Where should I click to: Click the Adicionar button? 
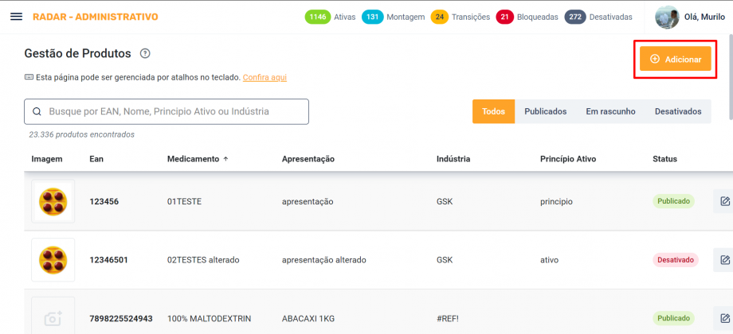(675, 60)
